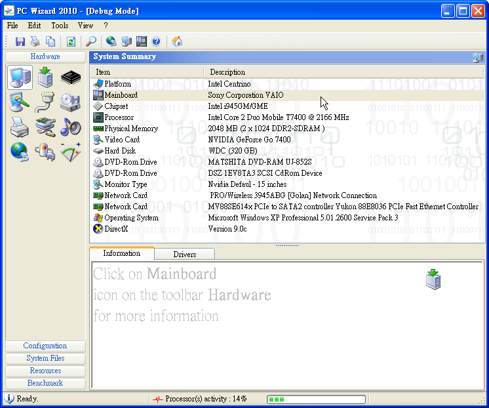Select the Printers icon in sidebar

pyautogui.click(x=19, y=127)
